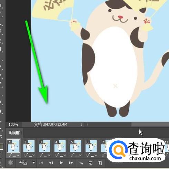Click the 100% zoom level field

[x=13, y=125]
